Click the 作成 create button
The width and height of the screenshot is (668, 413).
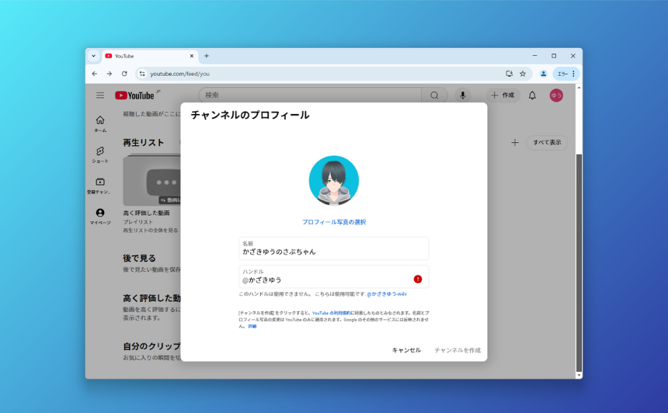[503, 95]
